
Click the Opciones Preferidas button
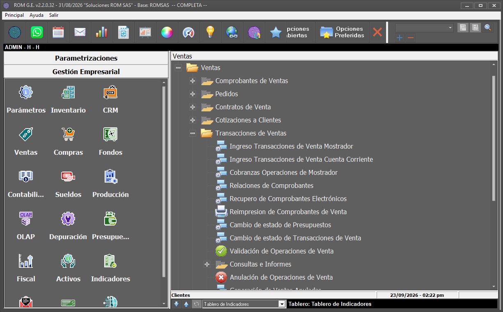pos(343,32)
